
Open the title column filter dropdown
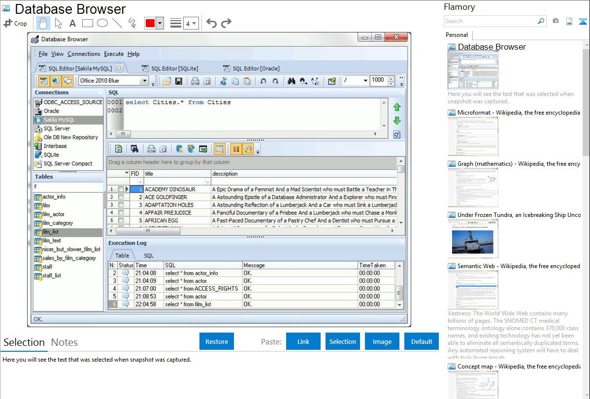pyautogui.click(x=207, y=182)
